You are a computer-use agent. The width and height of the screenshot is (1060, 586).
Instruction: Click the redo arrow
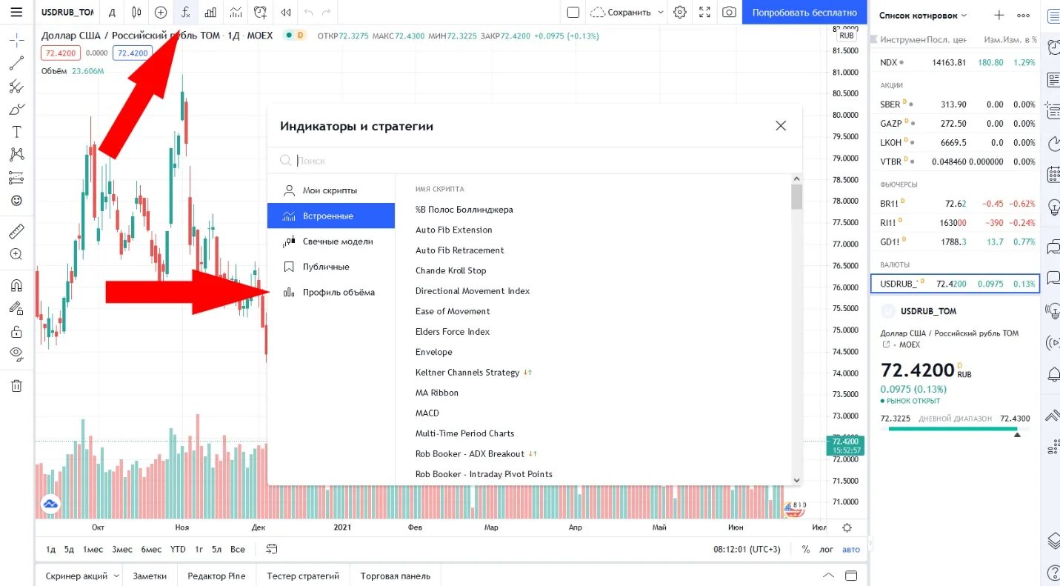327,12
